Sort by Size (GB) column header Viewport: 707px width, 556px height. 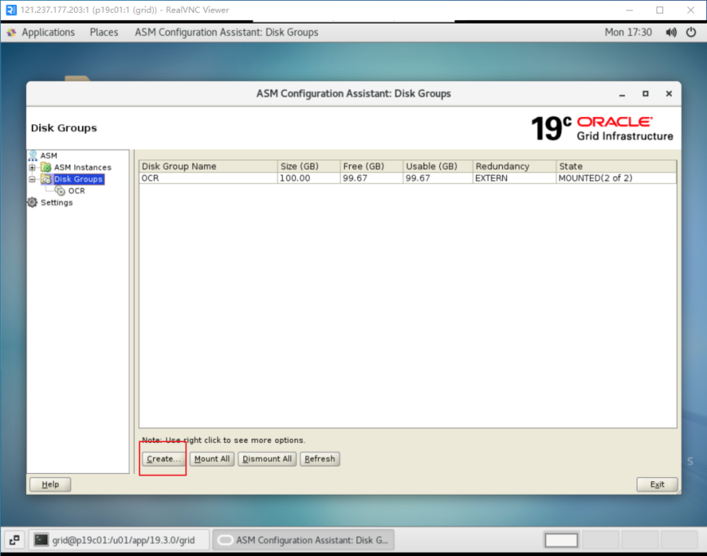tap(309, 167)
